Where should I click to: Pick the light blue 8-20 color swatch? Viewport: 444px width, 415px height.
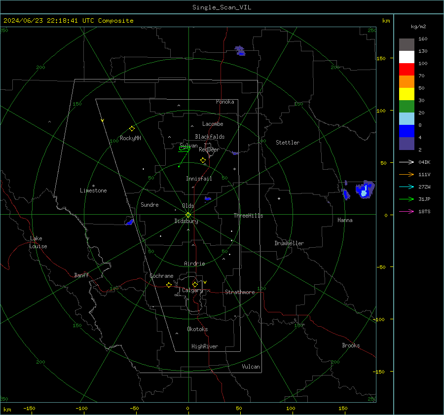click(407, 119)
